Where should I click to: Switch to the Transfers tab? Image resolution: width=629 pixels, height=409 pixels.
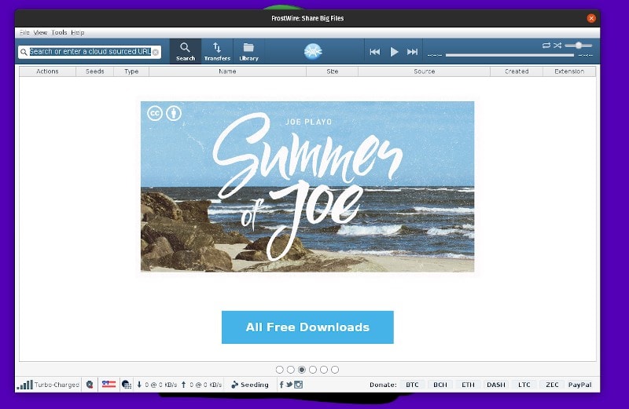click(217, 51)
